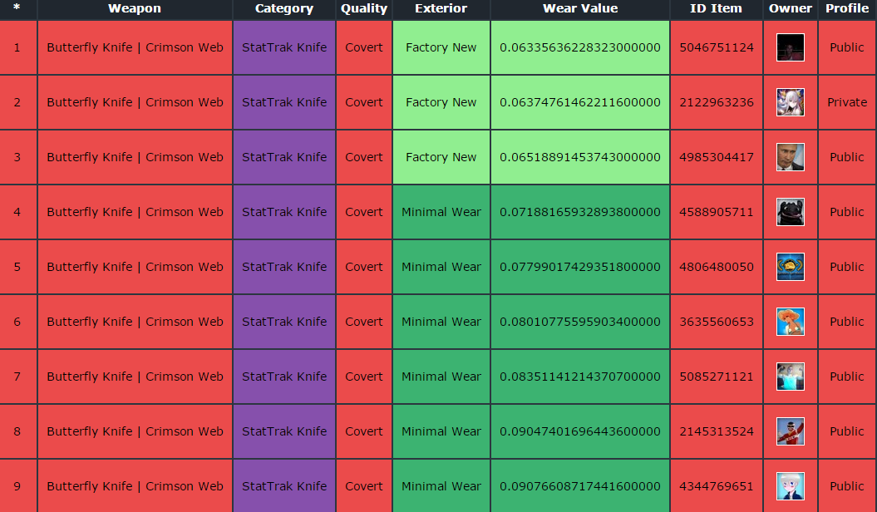Click StatTrak Knife category in row 2
This screenshot has width=877, height=512.
pyautogui.click(x=284, y=102)
